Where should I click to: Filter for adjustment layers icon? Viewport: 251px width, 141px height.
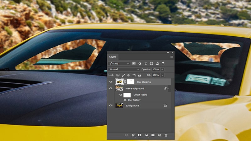[x=140, y=64]
